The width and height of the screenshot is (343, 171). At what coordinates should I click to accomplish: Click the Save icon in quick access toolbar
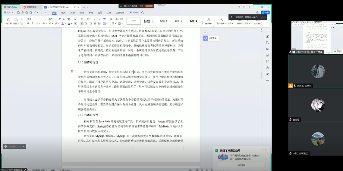(18, 13)
